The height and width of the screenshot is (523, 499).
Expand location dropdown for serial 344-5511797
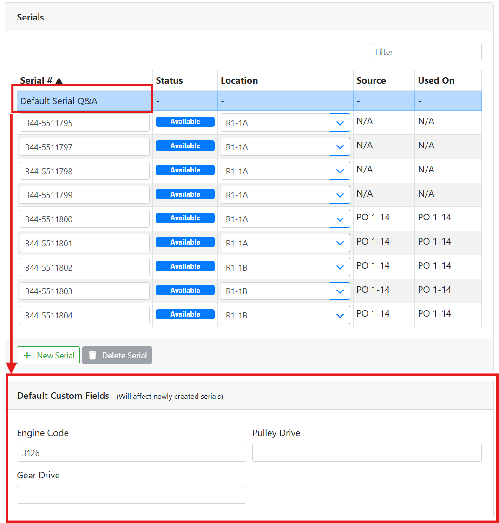[x=340, y=147]
